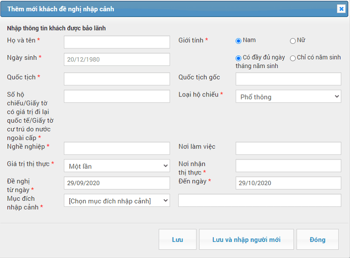The width and height of the screenshot is (350, 258).
Task: Open the Loại hộ chiếu dropdown
Action: click(288, 96)
